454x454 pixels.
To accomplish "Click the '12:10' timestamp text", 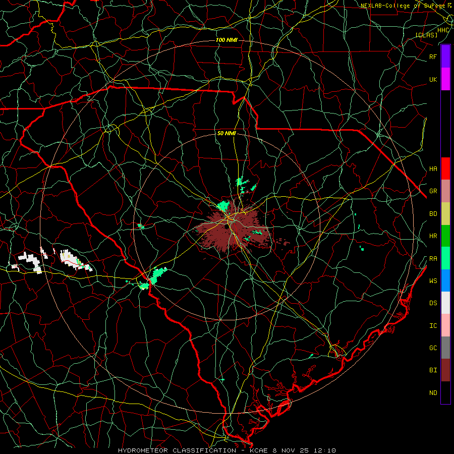I will [x=325, y=450].
